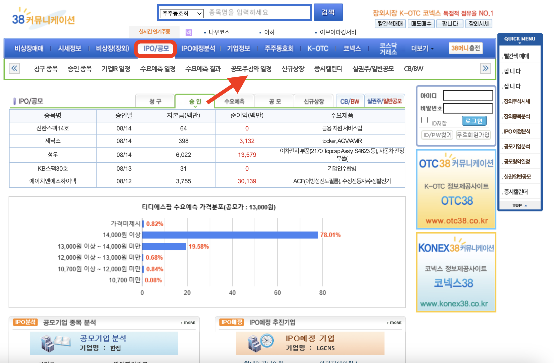Collapse the quick menu using TOP arrow
Screen dimensions: 554x363
coord(520,205)
